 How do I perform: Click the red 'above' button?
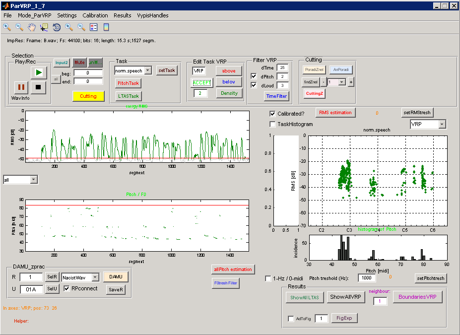(x=229, y=70)
